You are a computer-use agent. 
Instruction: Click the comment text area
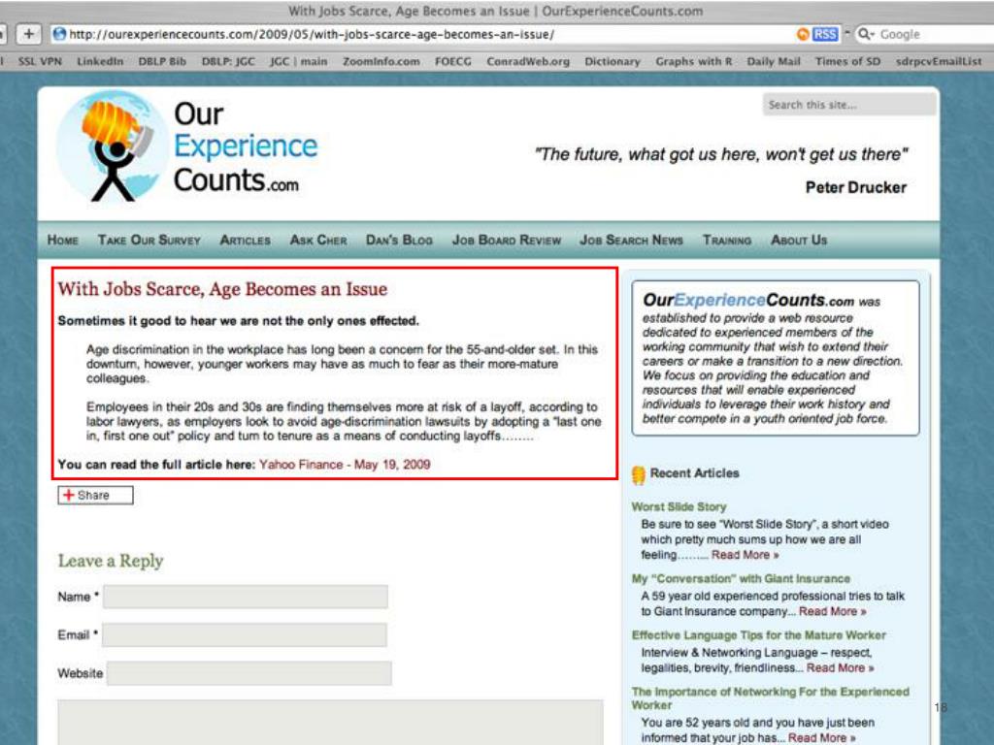pyautogui.click(x=330, y=722)
